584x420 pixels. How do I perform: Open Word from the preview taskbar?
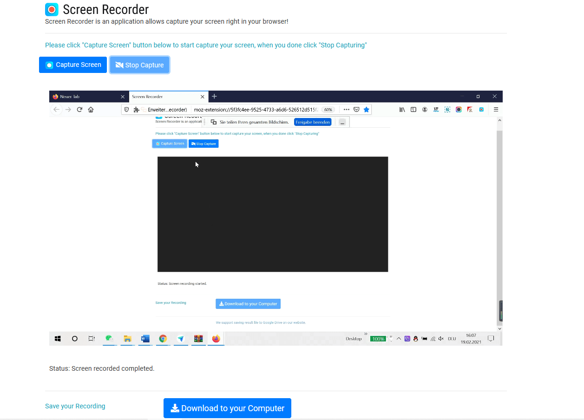coord(145,339)
